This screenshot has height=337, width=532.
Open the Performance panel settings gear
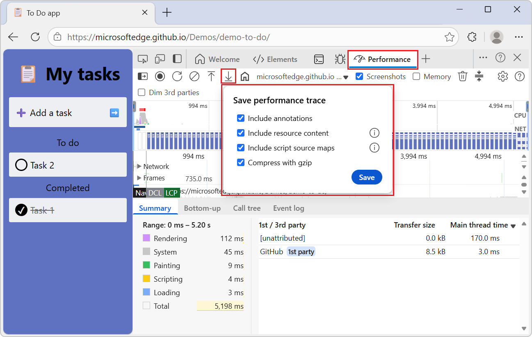(502, 76)
